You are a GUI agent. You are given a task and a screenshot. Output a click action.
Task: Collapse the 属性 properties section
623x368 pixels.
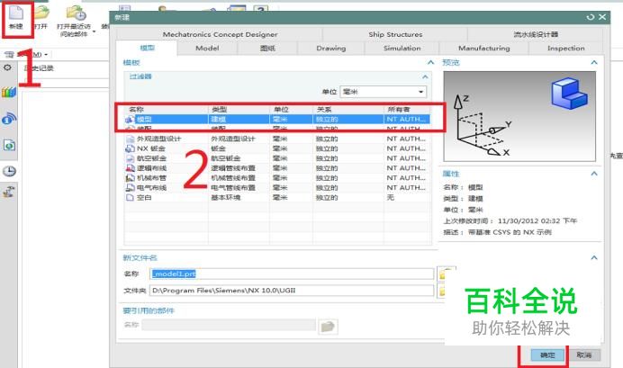point(594,174)
